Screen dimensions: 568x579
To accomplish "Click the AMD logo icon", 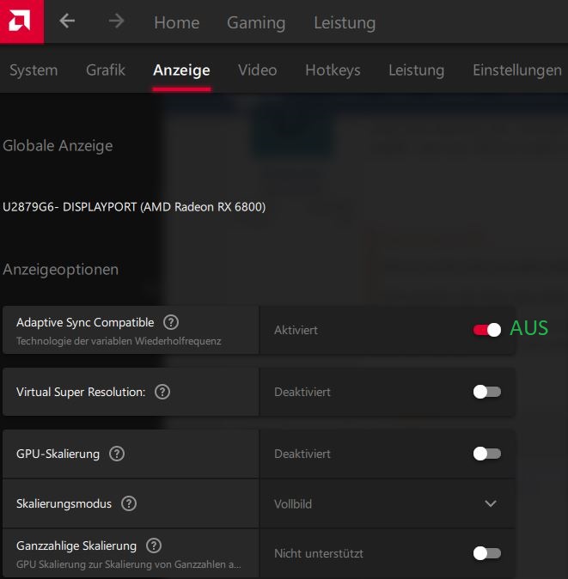I will [x=21, y=21].
